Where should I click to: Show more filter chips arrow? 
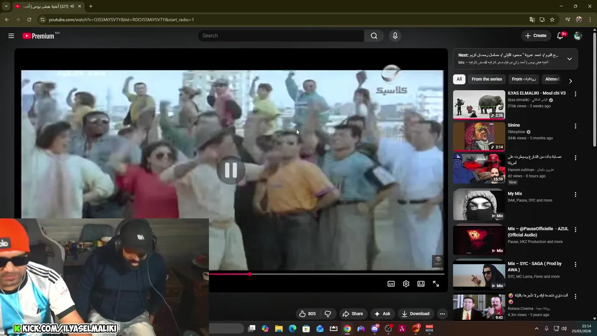click(x=570, y=81)
